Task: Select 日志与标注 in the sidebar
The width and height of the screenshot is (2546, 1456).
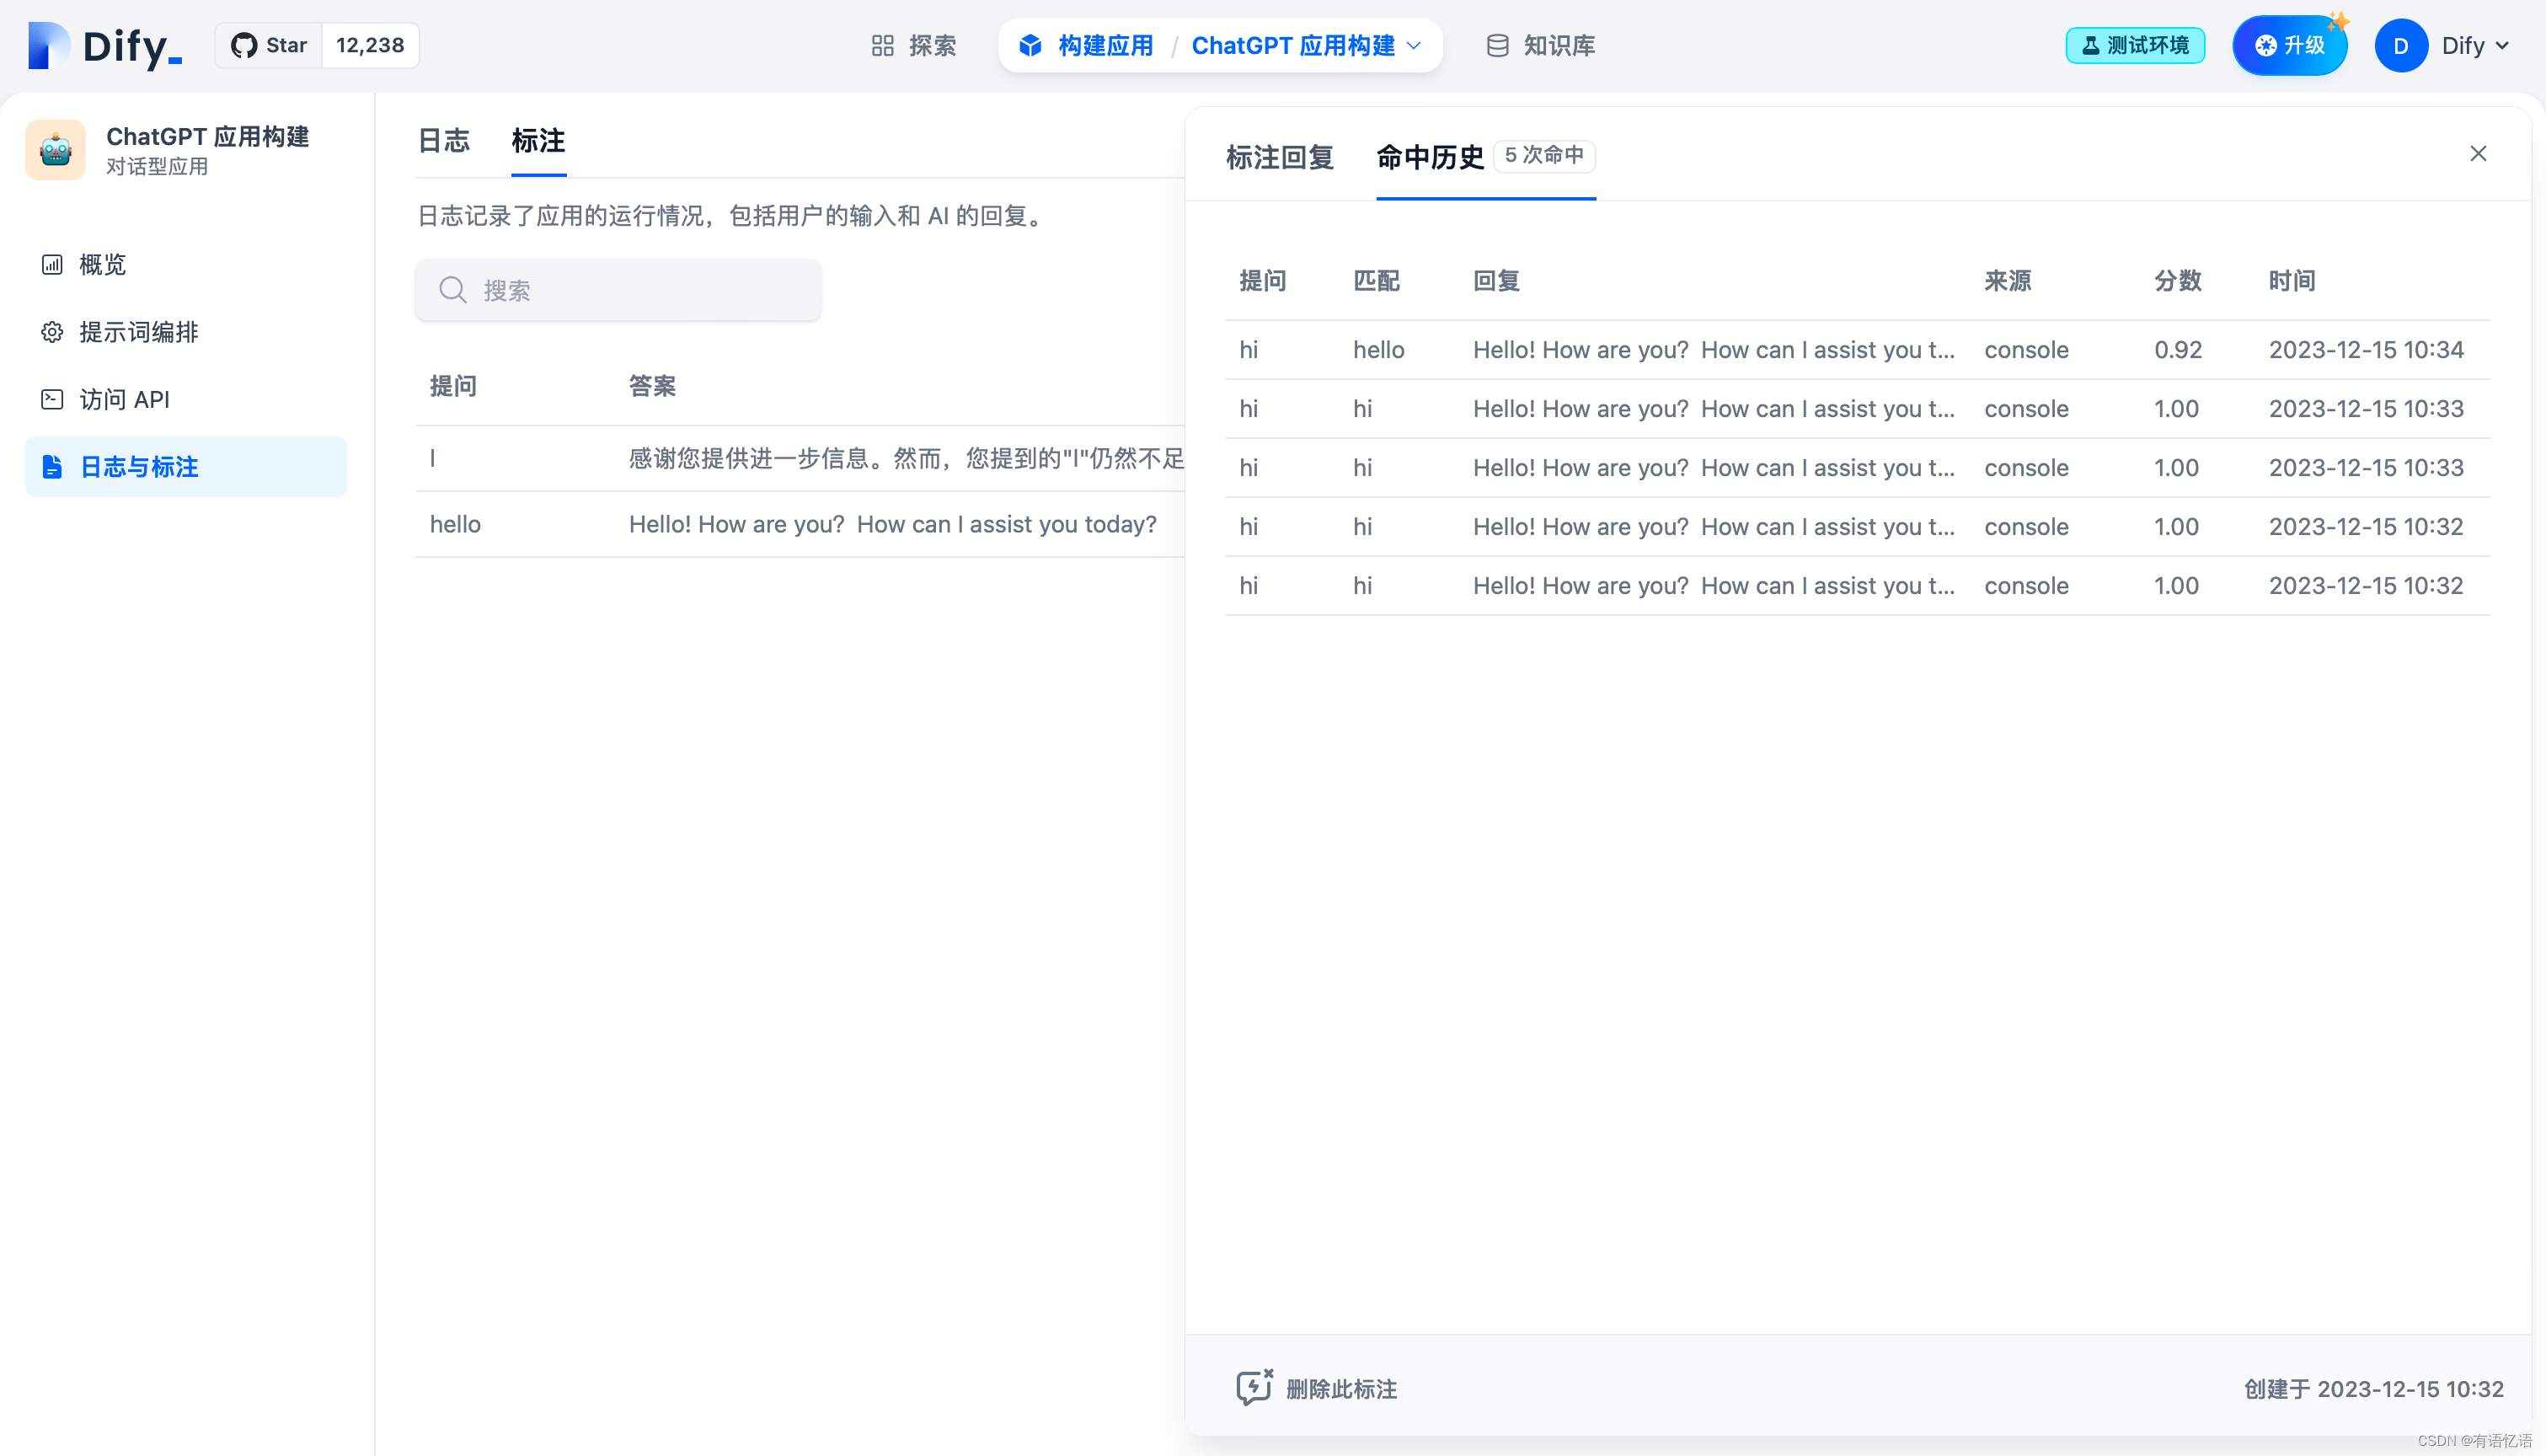Action: 186,466
